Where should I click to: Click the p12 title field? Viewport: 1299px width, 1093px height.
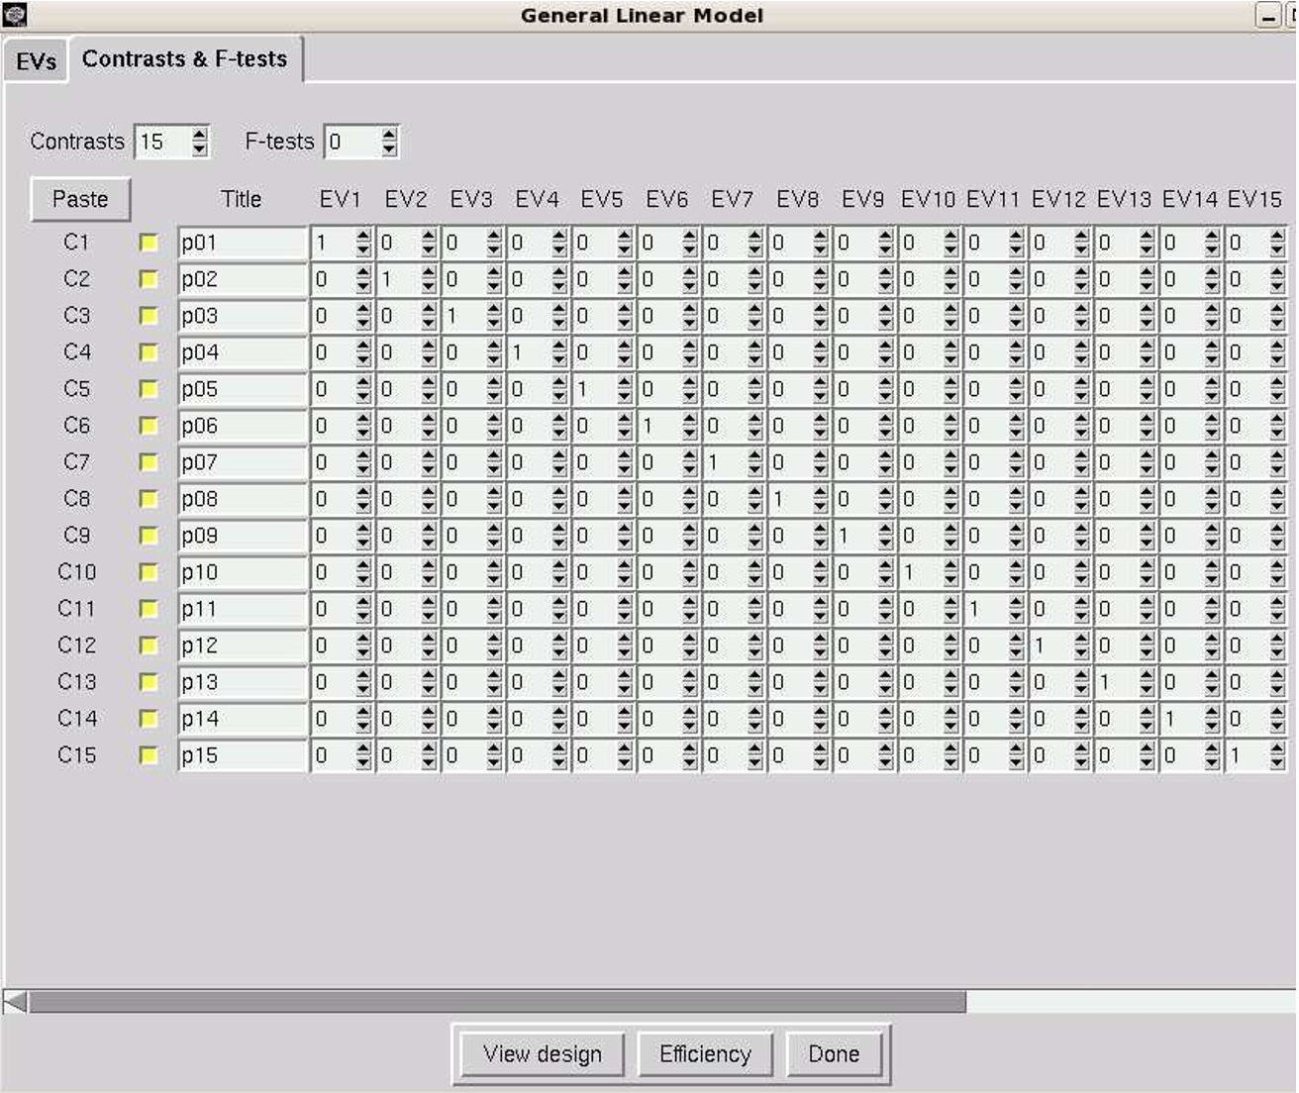[243, 646]
